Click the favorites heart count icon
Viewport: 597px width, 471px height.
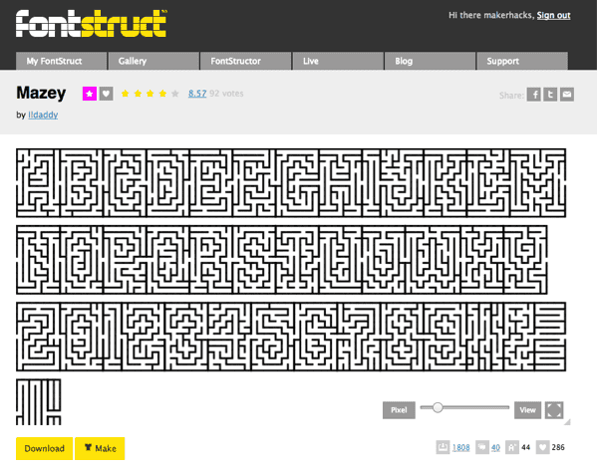[x=542, y=447]
